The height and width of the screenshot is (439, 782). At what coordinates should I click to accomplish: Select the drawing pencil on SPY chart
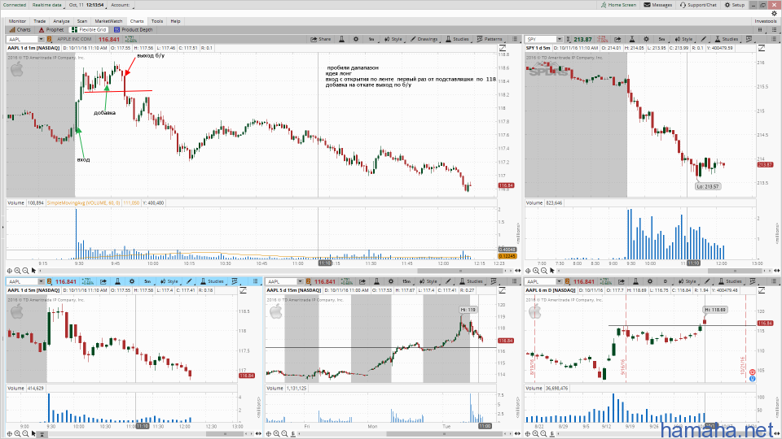coord(703,39)
